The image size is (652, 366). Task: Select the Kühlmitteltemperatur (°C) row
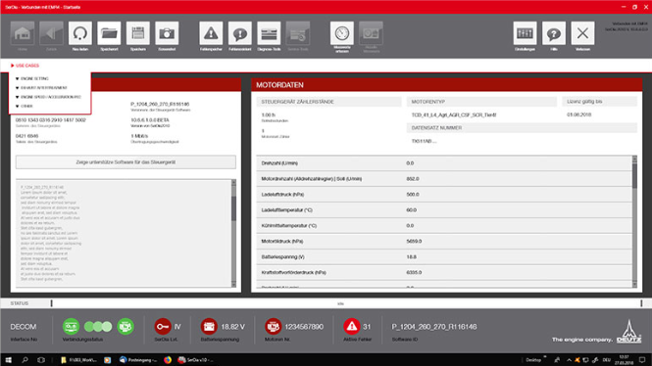444,226
